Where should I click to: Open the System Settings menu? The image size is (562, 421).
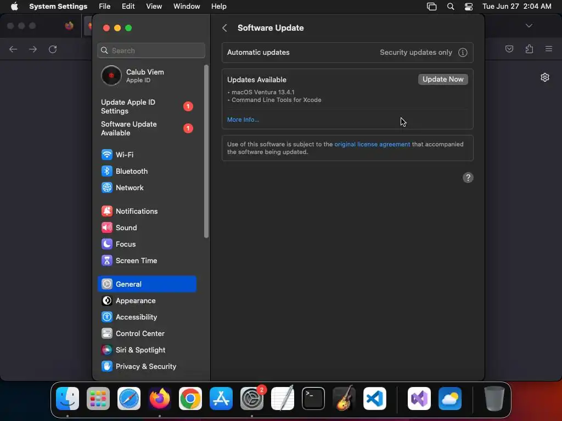[58, 7]
